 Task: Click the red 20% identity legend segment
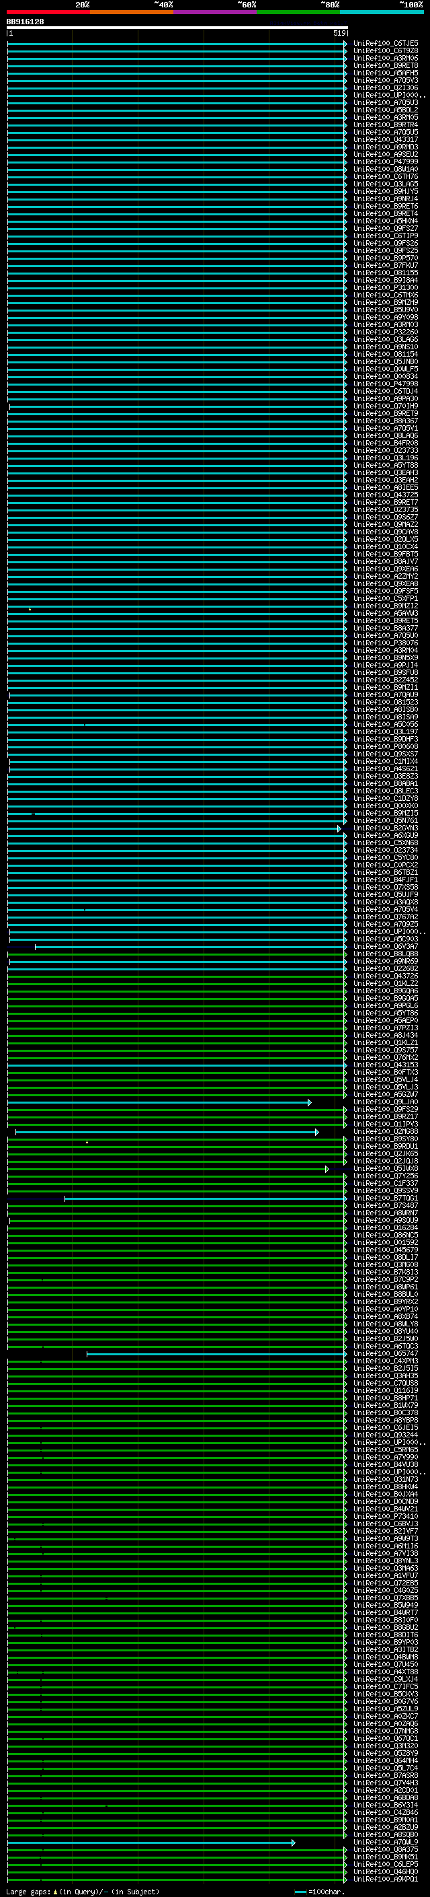(x=48, y=12)
